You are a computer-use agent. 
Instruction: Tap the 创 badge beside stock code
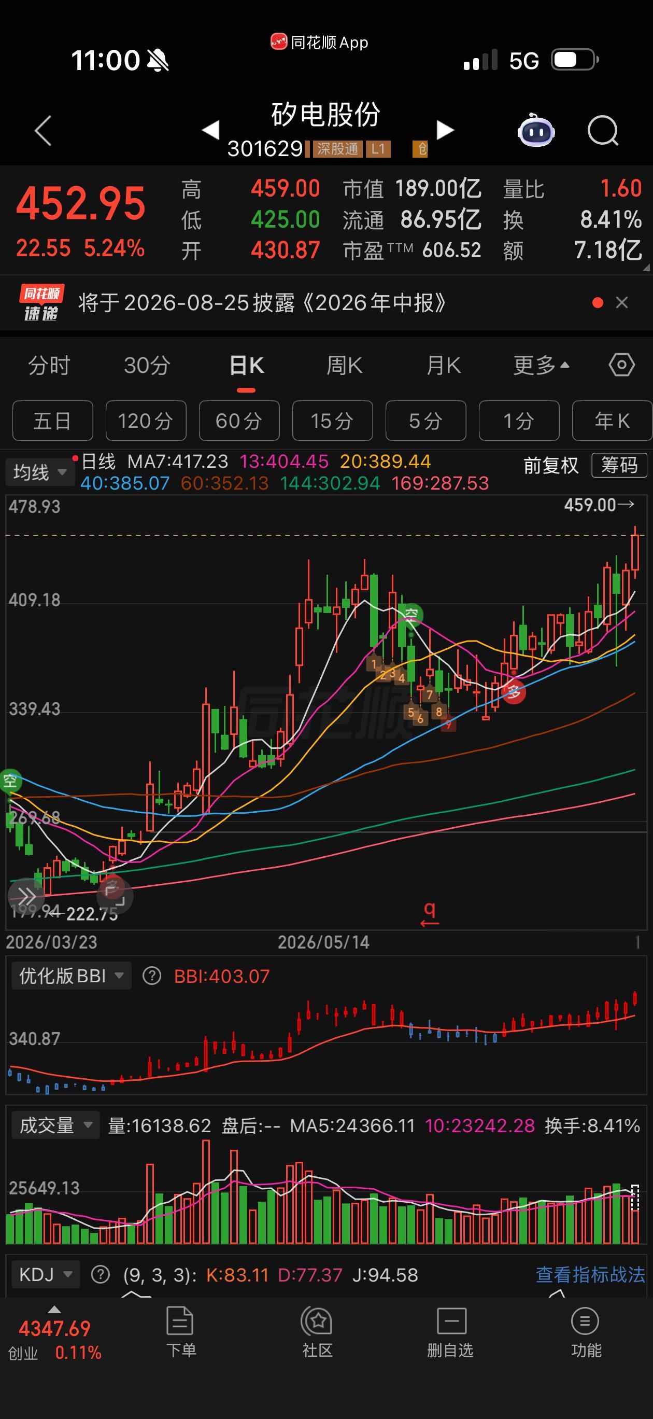420,149
